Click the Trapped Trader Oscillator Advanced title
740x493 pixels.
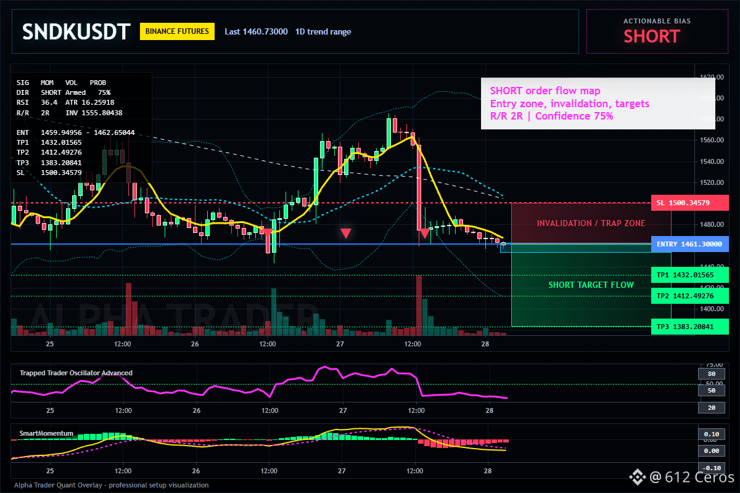[x=76, y=373]
